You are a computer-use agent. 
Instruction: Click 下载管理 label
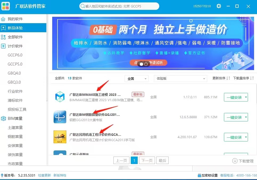click(246, 161)
